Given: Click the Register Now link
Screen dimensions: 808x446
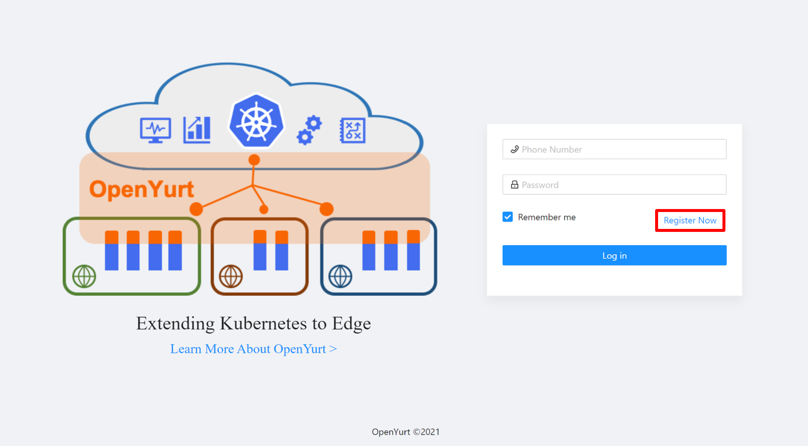Looking at the screenshot, I should [690, 220].
